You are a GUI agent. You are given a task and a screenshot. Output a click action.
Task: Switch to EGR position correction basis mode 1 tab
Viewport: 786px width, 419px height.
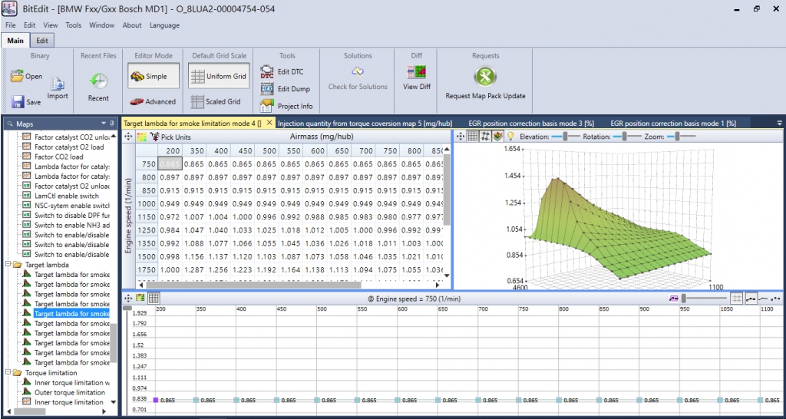pyautogui.click(x=672, y=124)
